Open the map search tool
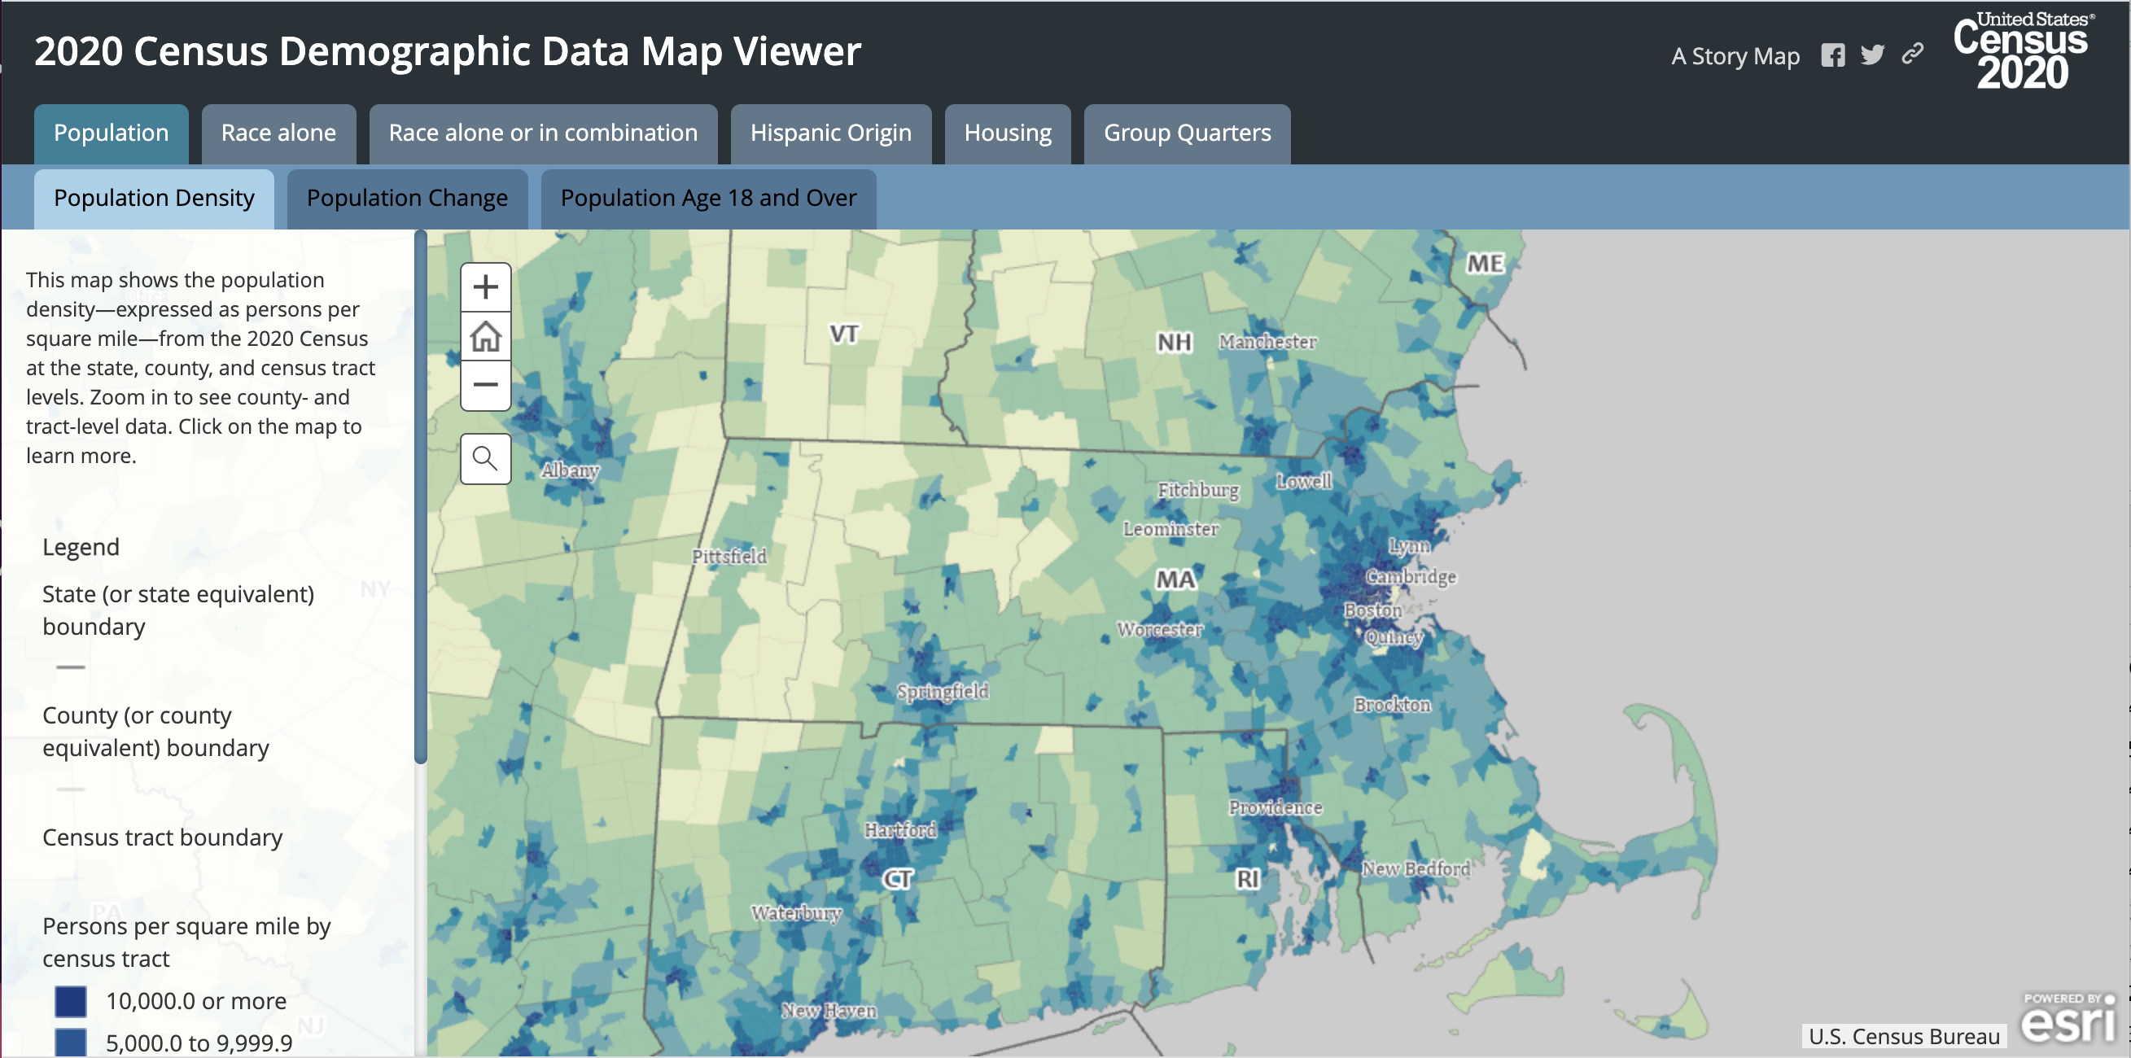The width and height of the screenshot is (2131, 1058). tap(486, 458)
